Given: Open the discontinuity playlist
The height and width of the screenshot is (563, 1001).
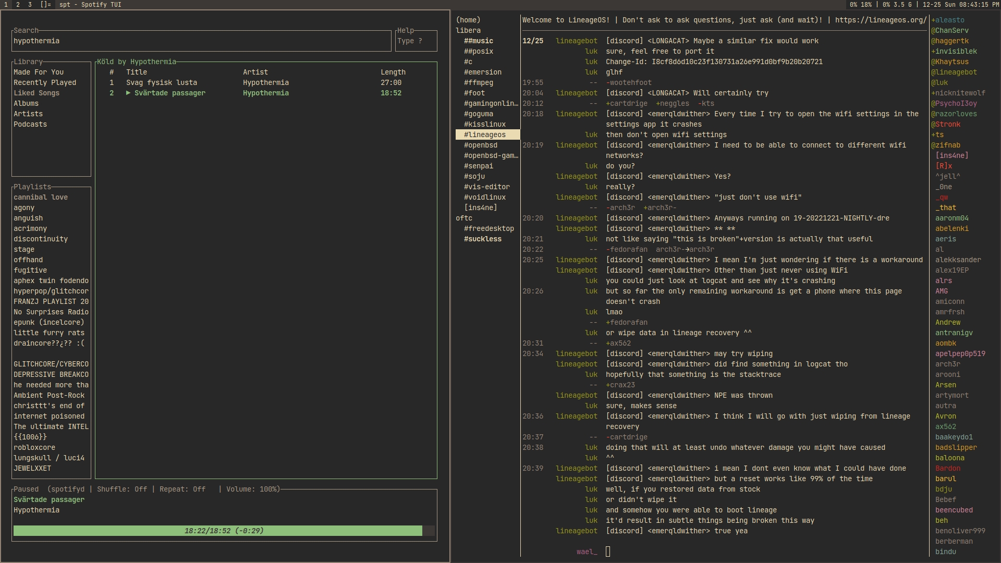Looking at the screenshot, I should [41, 239].
